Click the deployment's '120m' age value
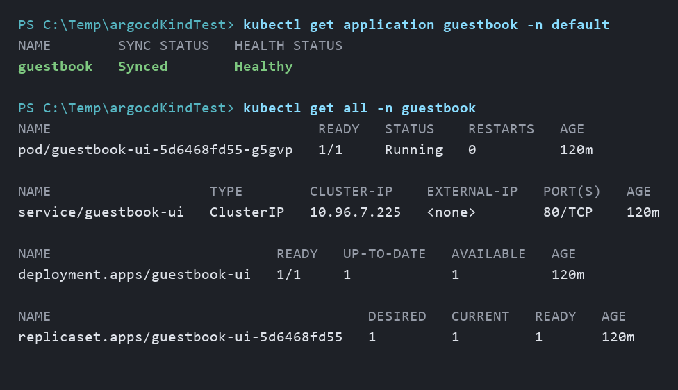This screenshot has height=390, width=678. tap(568, 275)
